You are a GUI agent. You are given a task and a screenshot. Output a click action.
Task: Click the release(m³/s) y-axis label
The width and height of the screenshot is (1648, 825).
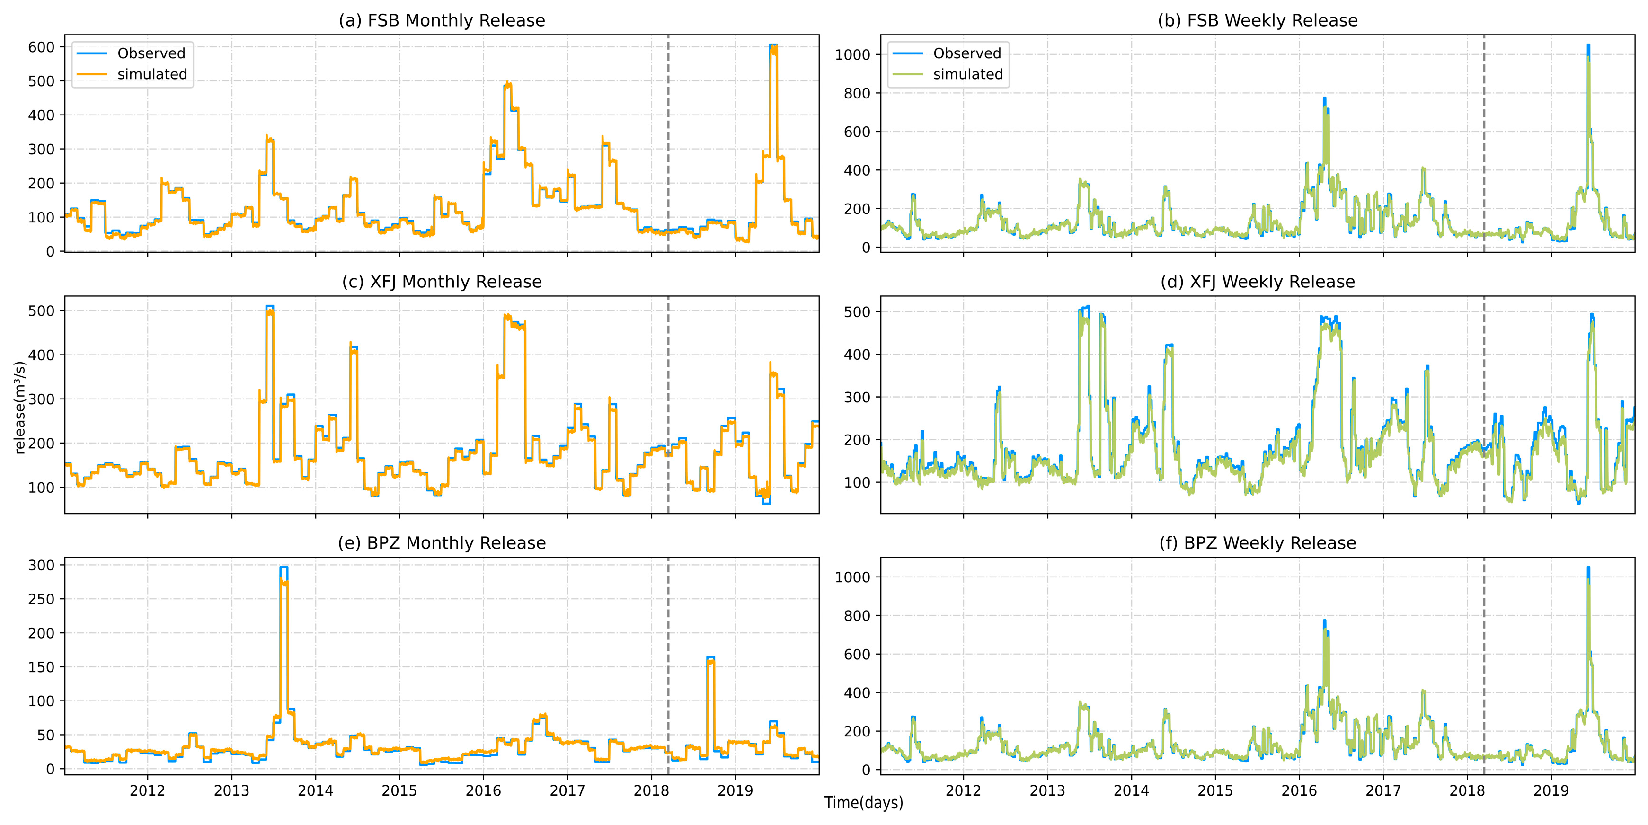point(19,408)
